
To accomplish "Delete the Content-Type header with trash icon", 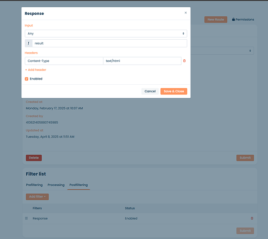I will pyautogui.click(x=184, y=61).
